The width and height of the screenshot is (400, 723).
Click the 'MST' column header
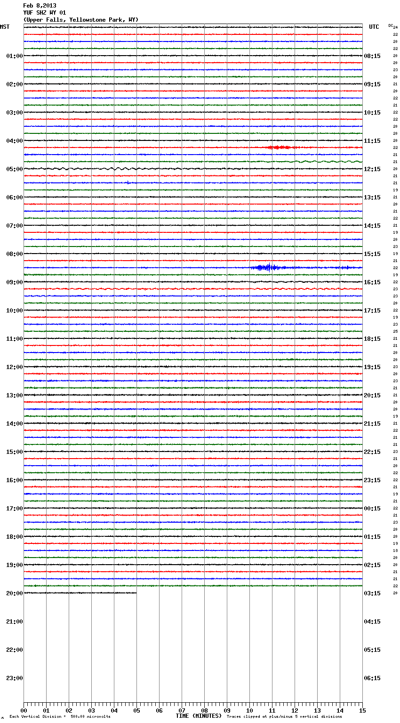pos(5,27)
